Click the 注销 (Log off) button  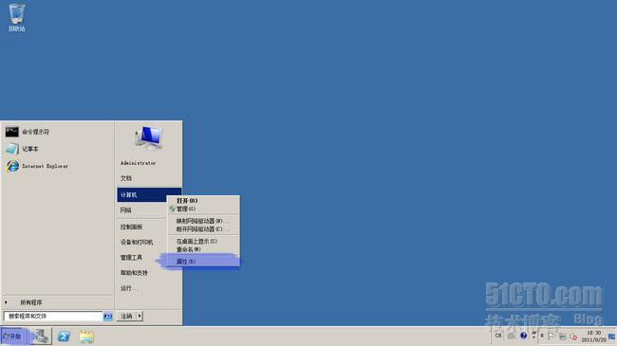point(126,316)
